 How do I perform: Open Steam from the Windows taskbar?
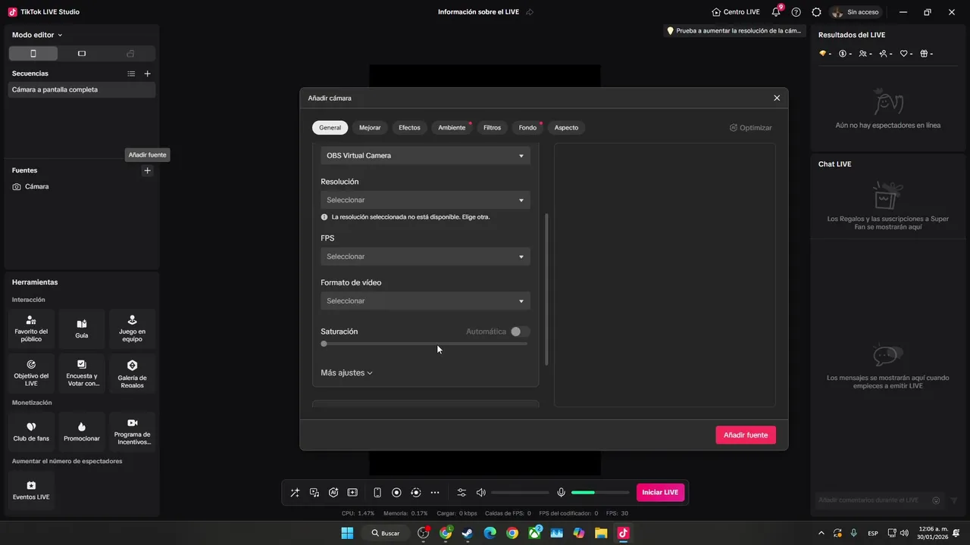pyautogui.click(x=468, y=533)
